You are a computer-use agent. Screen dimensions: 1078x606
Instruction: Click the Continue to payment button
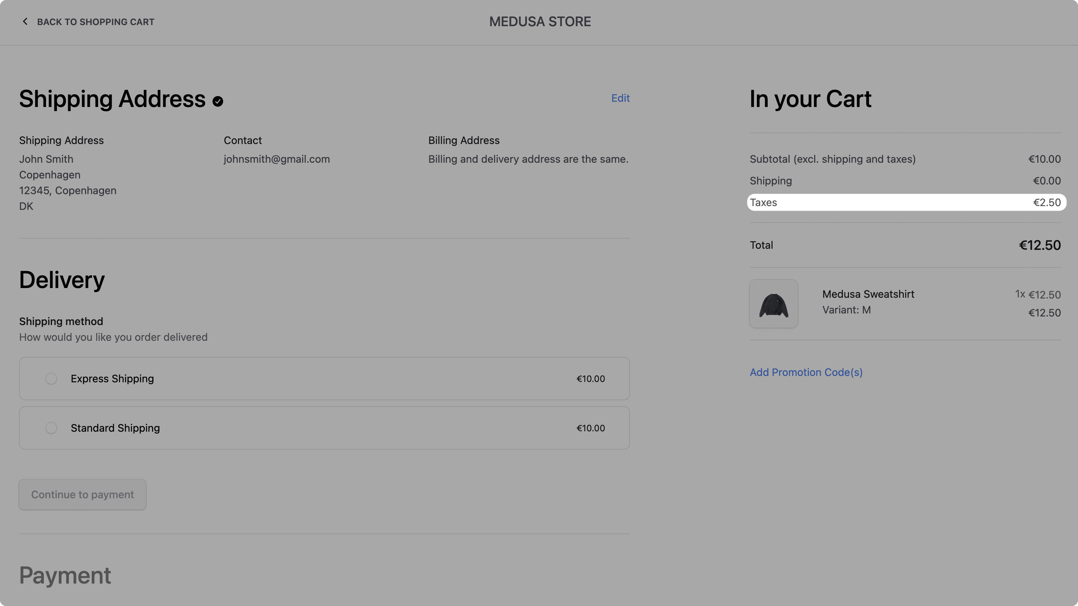(x=82, y=494)
